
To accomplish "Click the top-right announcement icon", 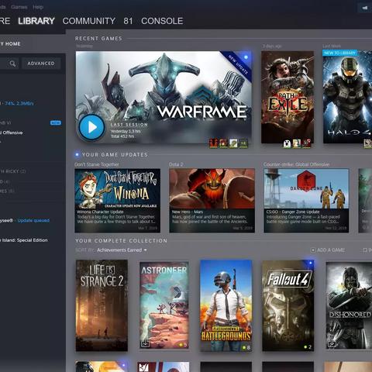I will pos(365,8).
